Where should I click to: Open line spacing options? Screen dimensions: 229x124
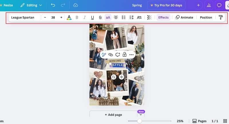tap(131, 17)
